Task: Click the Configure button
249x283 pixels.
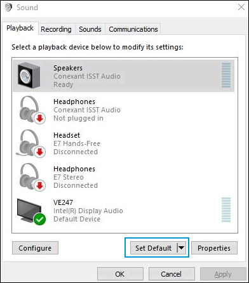Action: pyautogui.click(x=35, y=248)
